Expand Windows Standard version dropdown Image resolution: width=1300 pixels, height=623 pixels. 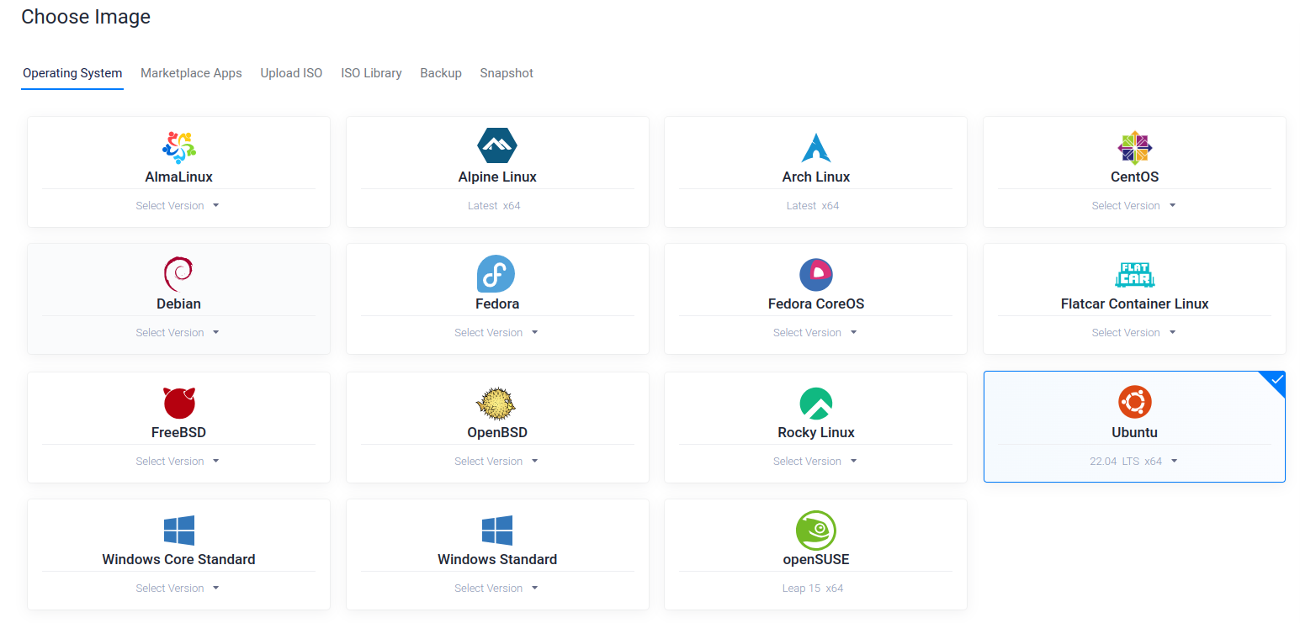pos(496,588)
